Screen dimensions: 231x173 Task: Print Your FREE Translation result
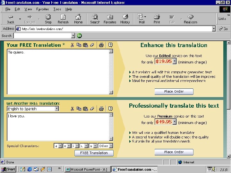(101, 45)
